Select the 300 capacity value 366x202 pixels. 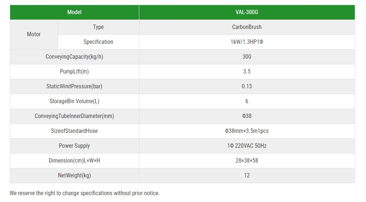(247, 56)
